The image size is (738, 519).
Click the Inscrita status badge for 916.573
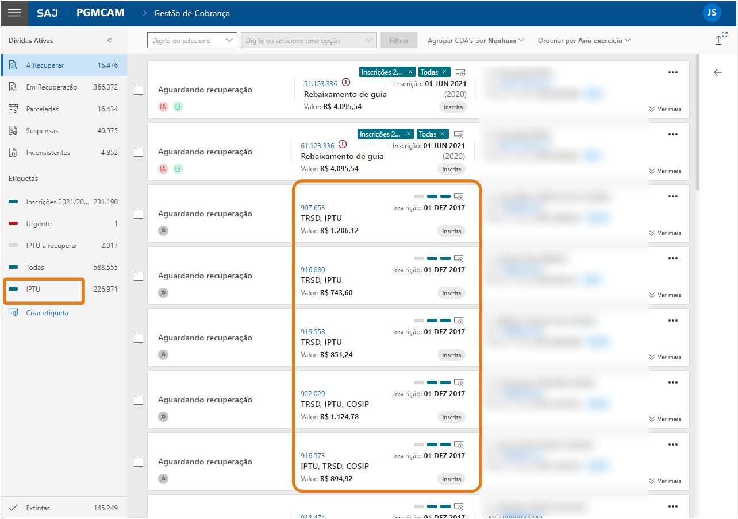[x=451, y=479]
